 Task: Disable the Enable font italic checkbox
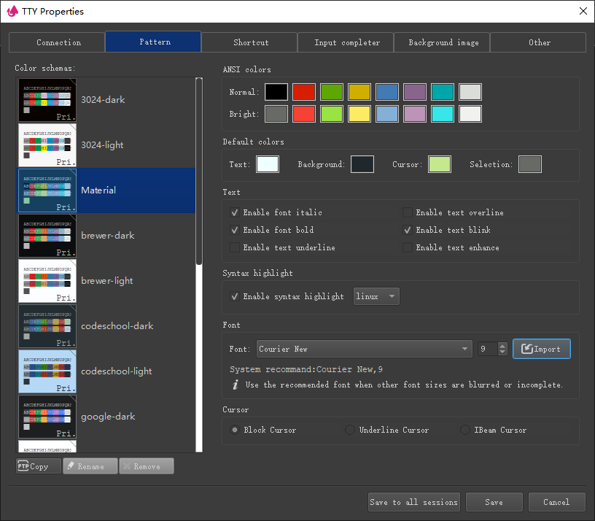235,212
